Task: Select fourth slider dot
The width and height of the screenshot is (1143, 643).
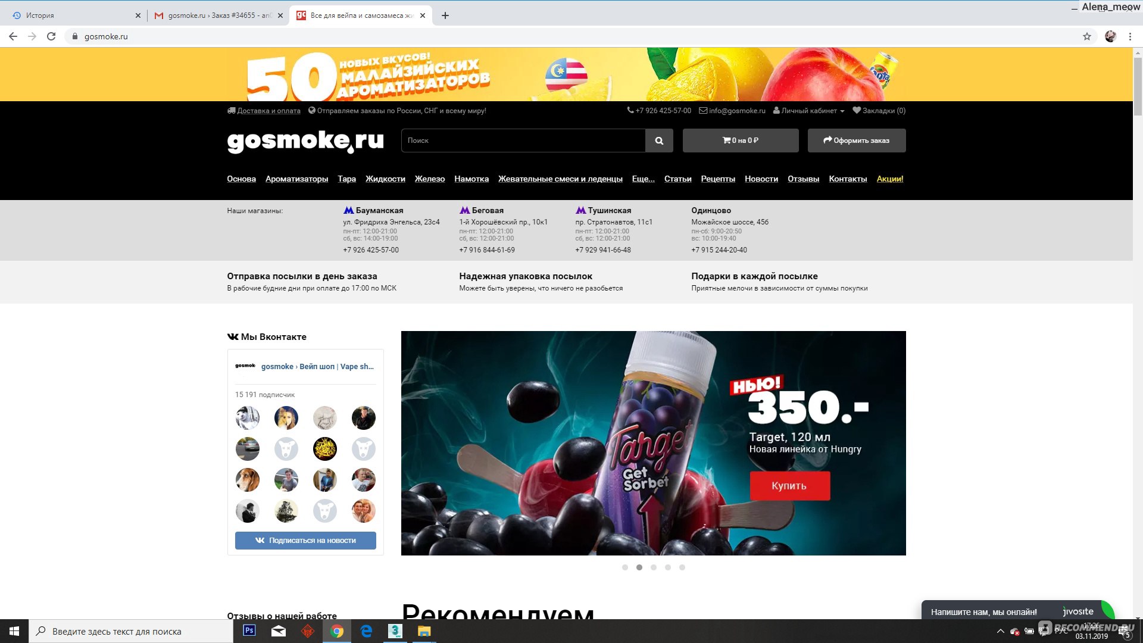Action: pos(668,567)
